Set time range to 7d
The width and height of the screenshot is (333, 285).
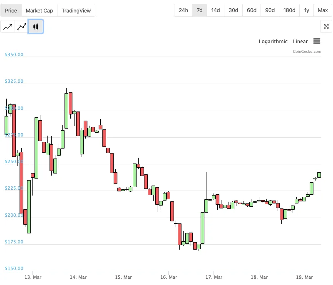(x=199, y=10)
